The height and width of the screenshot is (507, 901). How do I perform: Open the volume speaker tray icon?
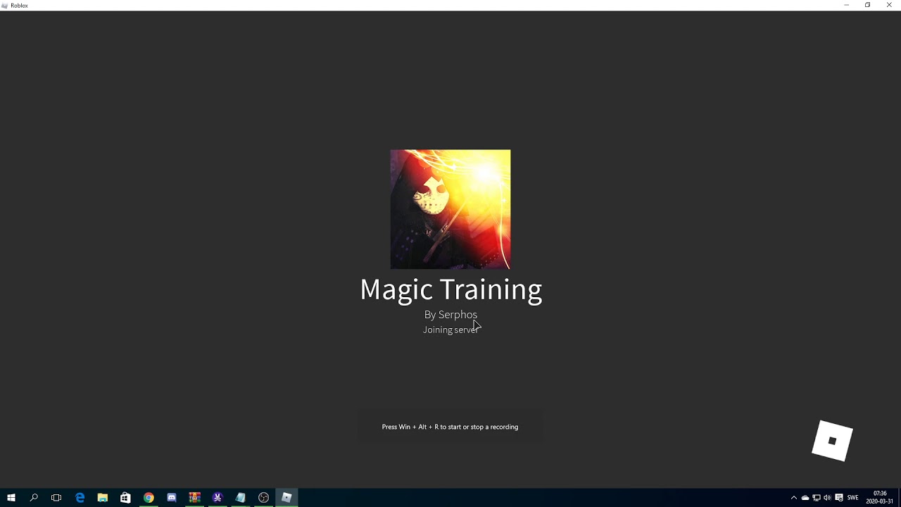[827, 498]
